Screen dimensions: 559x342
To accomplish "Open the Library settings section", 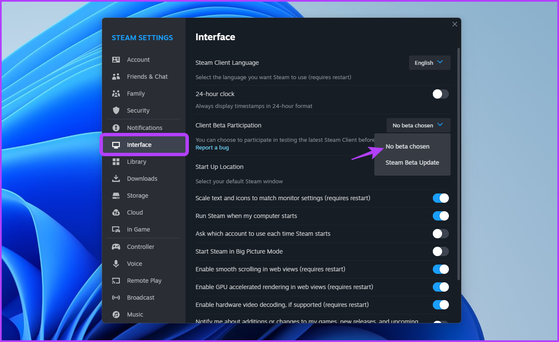I will click(144, 162).
